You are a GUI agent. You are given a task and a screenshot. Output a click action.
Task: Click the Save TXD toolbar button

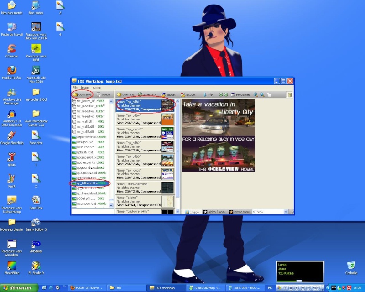tap(146, 94)
